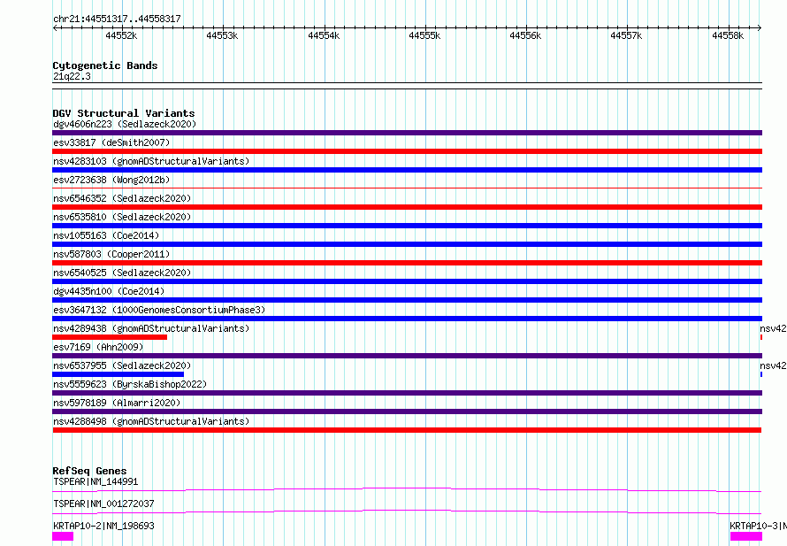
Task: Open the nsv1055163 Coe2014 variant label
Action: (x=106, y=235)
